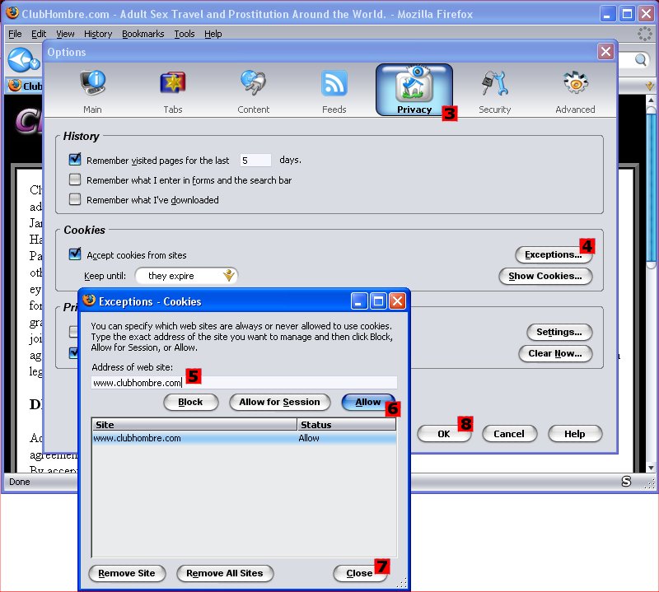Open the Content options panel
The width and height of the screenshot is (659, 592).
pyautogui.click(x=253, y=91)
